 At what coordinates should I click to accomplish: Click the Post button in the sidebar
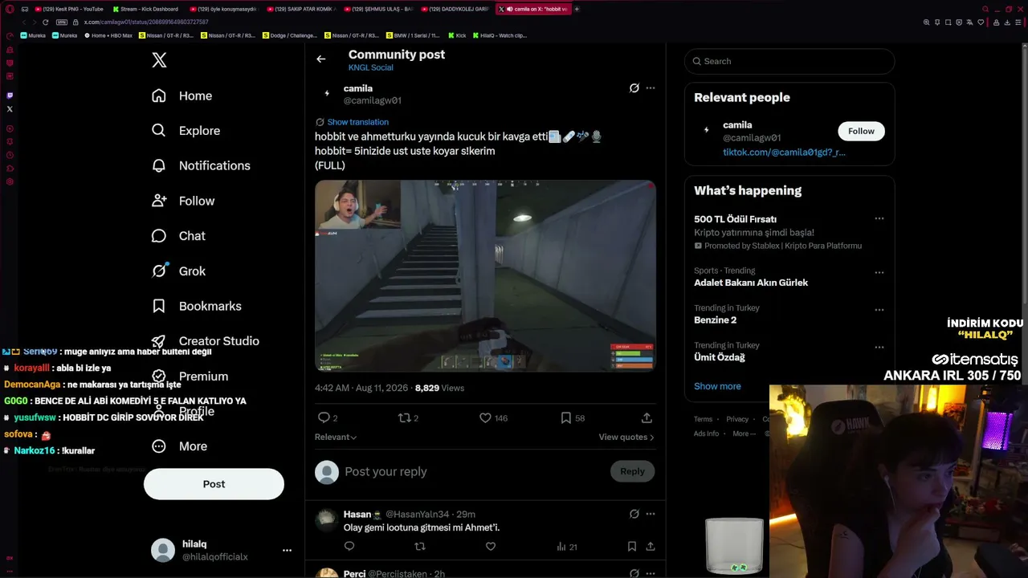click(x=214, y=484)
